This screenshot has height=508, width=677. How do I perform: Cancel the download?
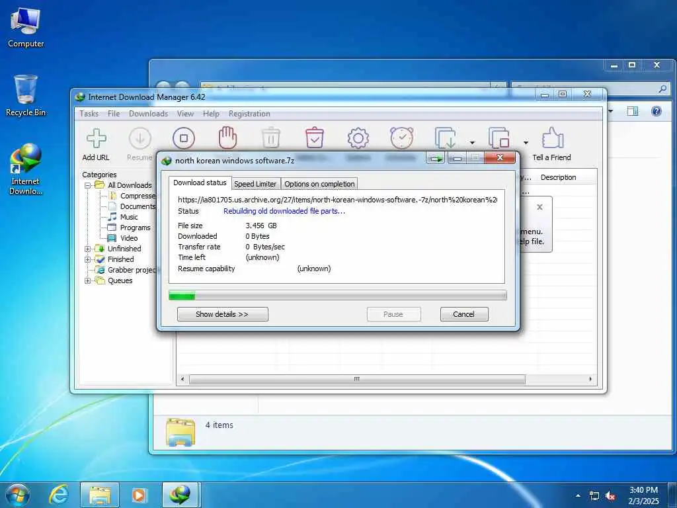463,314
